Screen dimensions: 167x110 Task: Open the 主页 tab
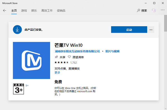pos(14,11)
